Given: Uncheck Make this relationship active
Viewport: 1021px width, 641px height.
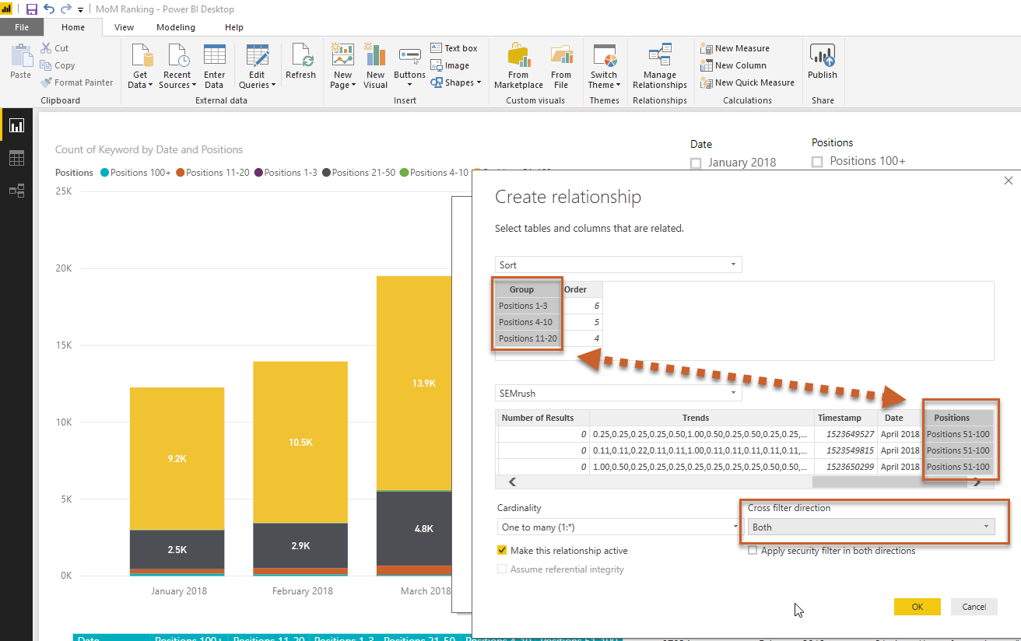Looking at the screenshot, I should 502,551.
